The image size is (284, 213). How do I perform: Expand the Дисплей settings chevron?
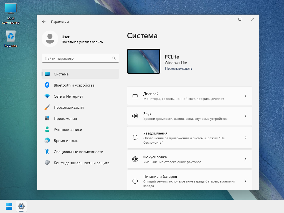pos(245,96)
